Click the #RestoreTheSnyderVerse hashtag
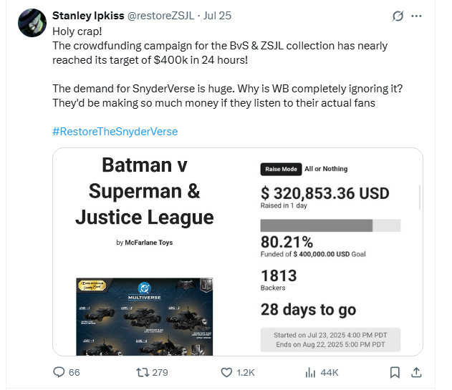 click(115, 131)
